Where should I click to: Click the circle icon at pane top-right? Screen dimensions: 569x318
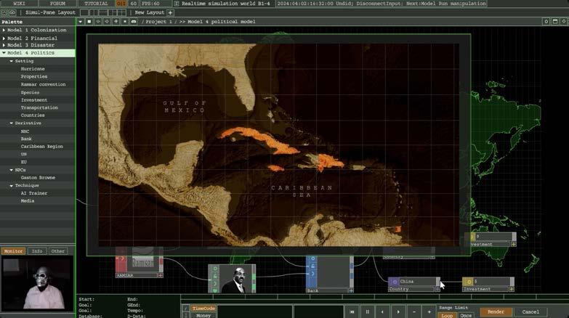(546, 22)
